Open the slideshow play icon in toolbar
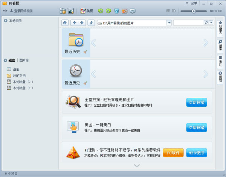The image size is (226, 177). pos(63,11)
